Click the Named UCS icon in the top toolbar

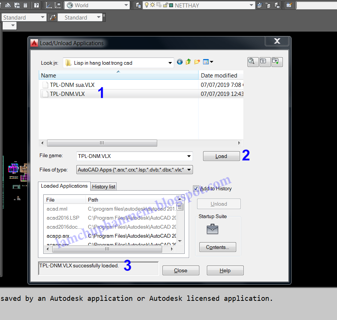pyautogui.click(x=58, y=5)
